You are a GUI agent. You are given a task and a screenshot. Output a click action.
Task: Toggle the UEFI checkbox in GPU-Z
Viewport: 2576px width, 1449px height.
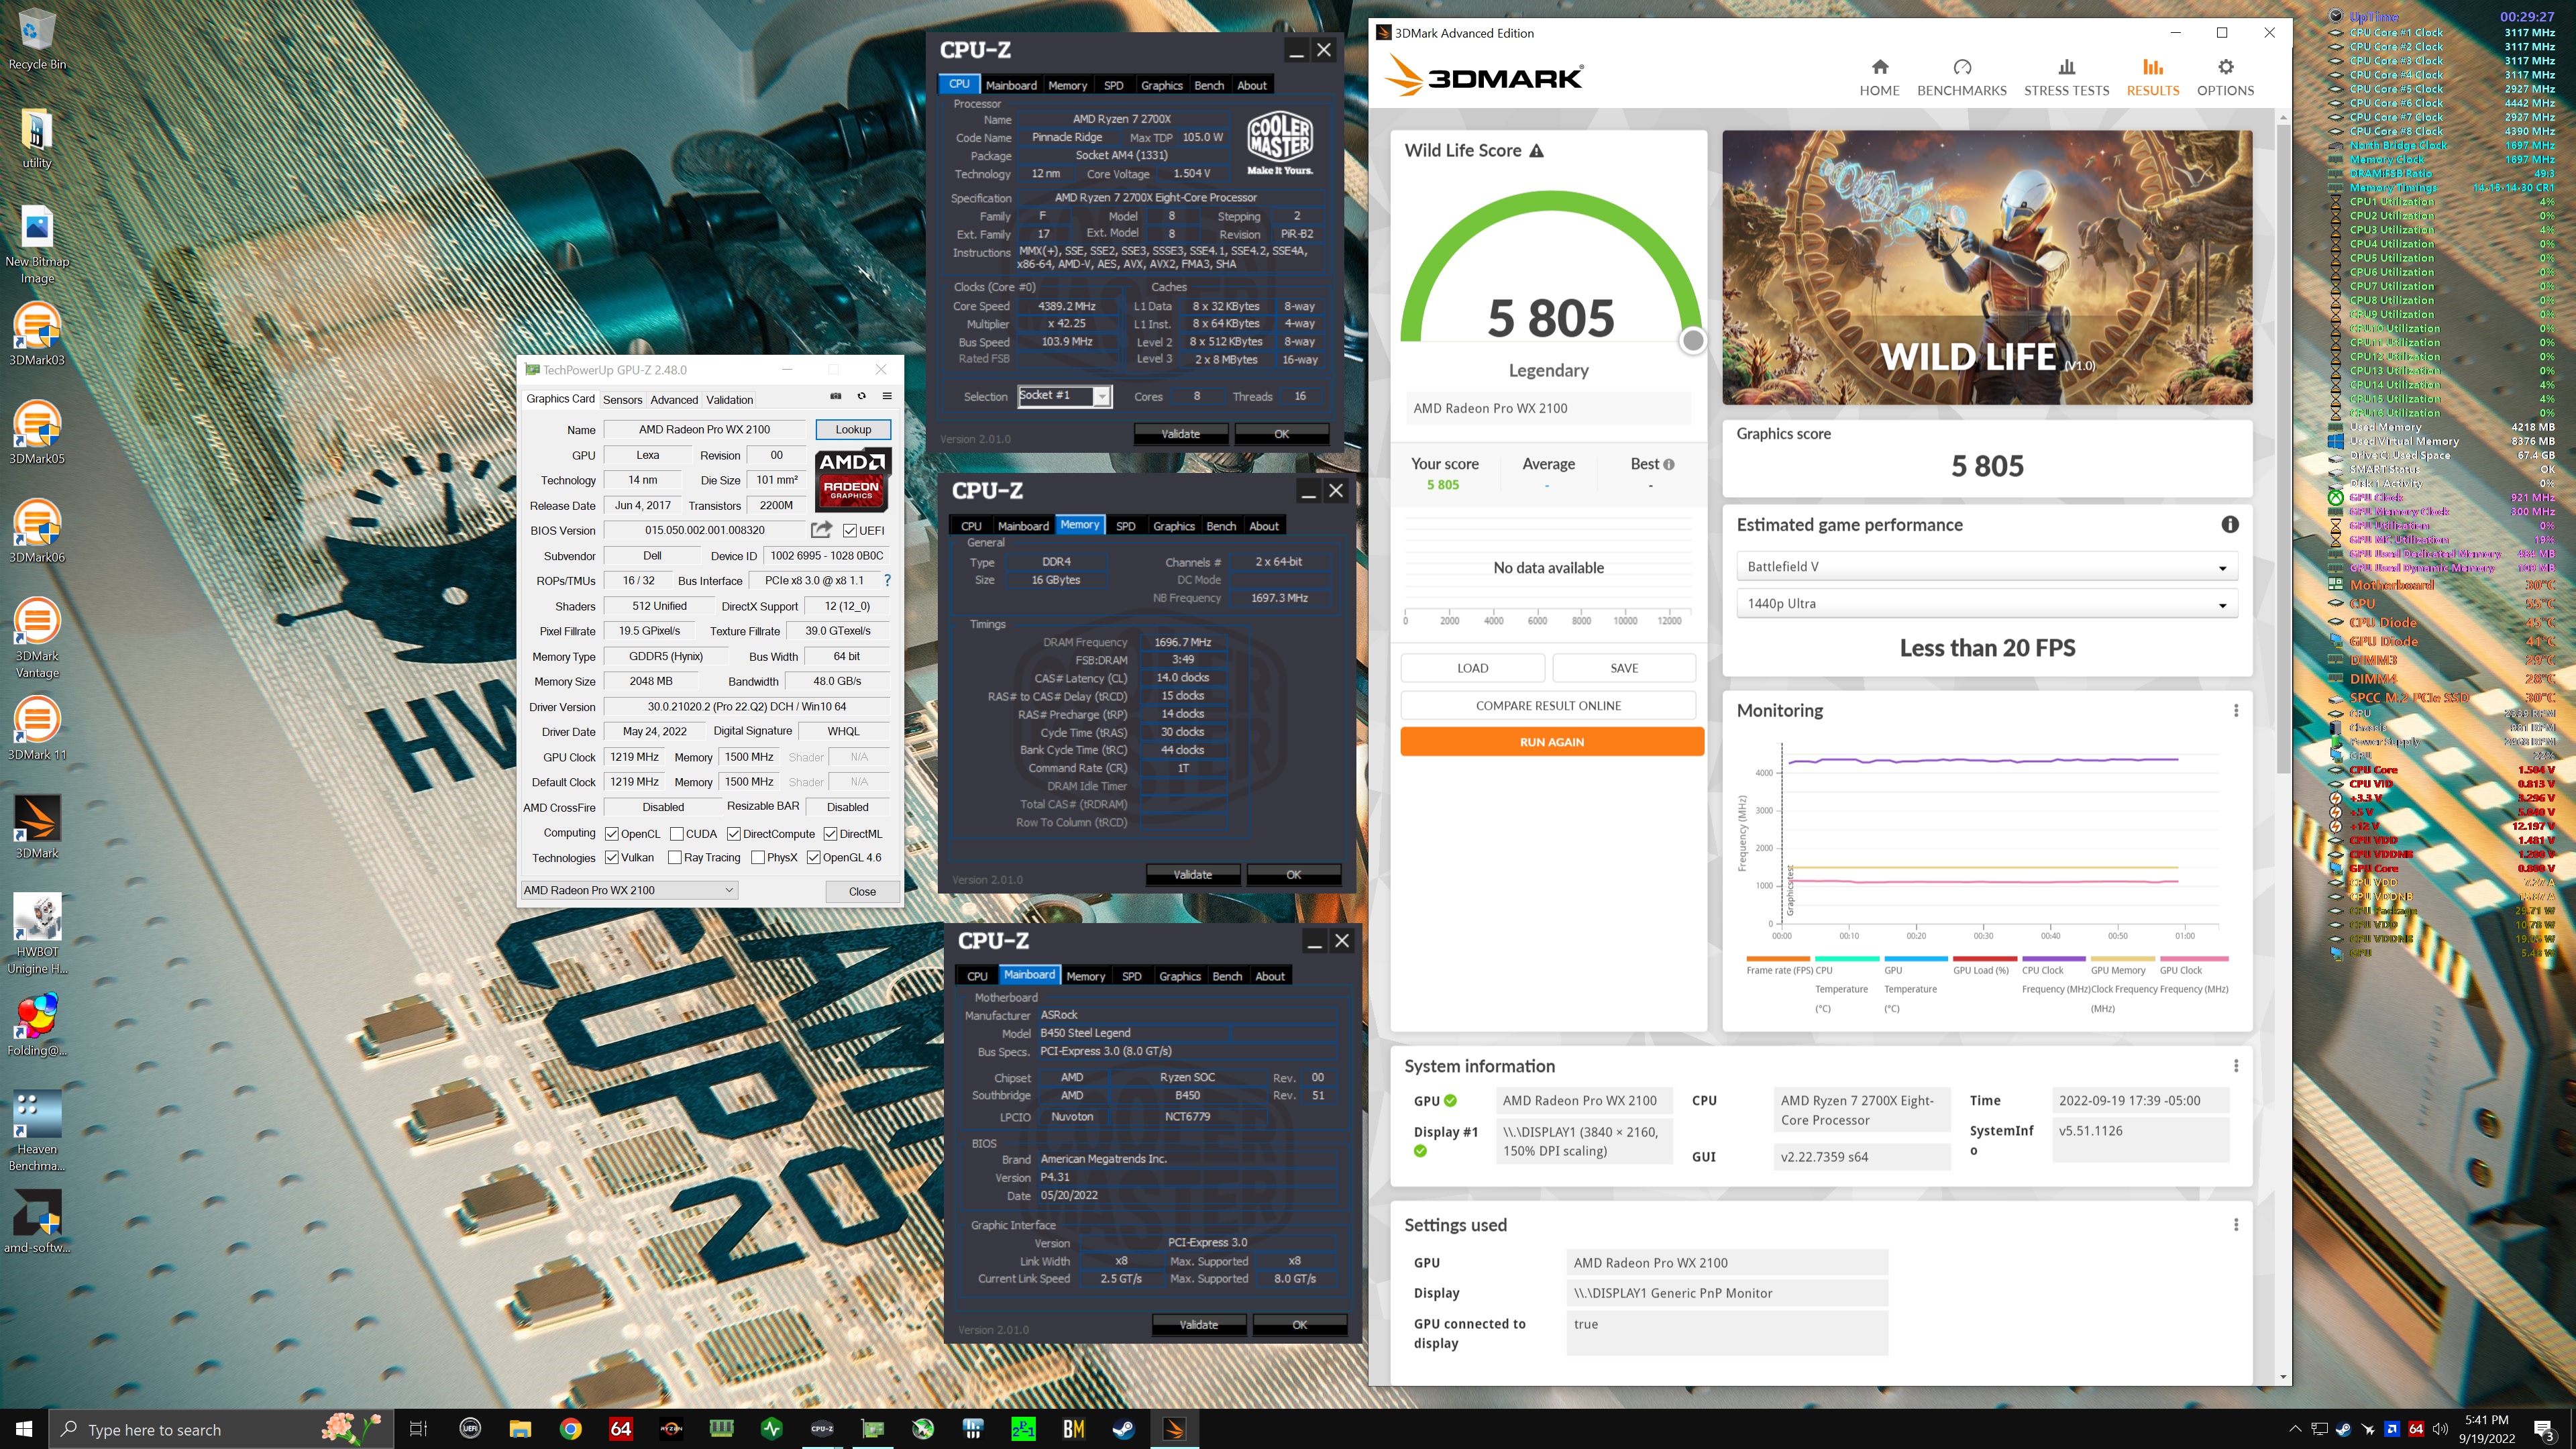click(x=850, y=531)
